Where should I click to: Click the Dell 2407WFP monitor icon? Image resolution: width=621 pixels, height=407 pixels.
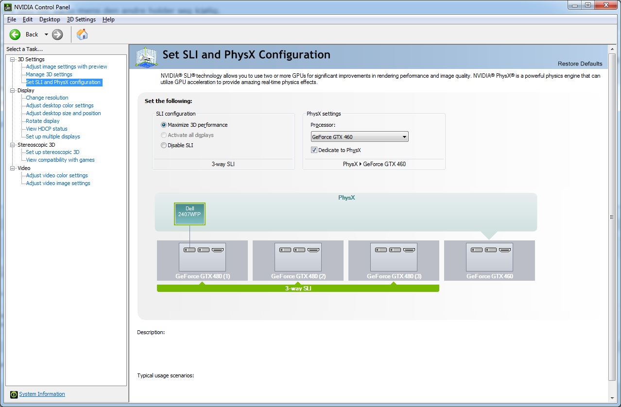190,214
